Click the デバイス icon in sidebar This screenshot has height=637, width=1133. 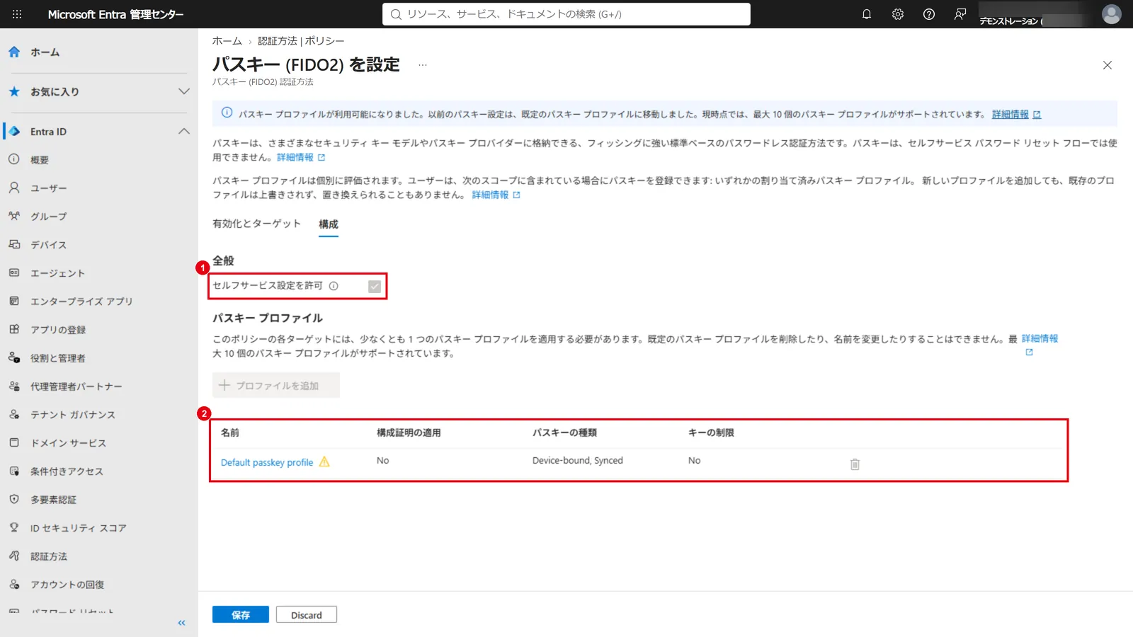(x=14, y=244)
